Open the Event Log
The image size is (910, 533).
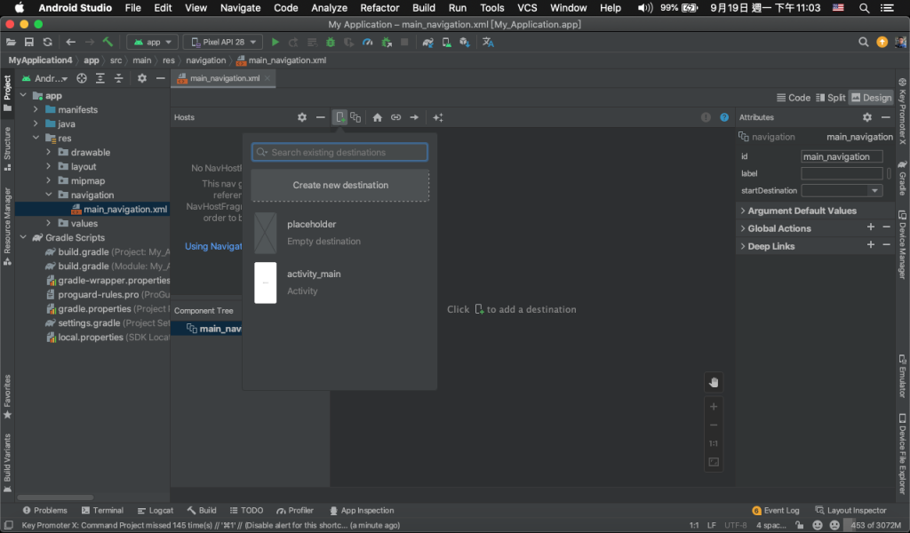[776, 511]
